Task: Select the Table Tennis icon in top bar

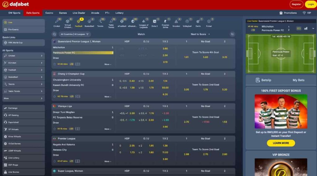Action: pos(111,23)
